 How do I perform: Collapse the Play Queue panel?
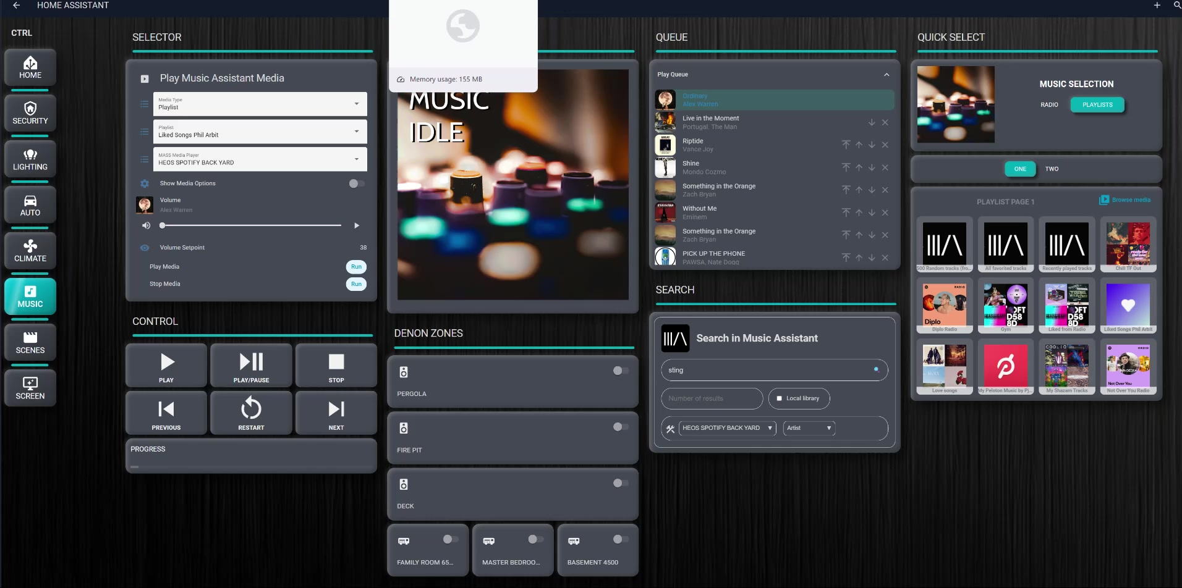(x=886, y=74)
